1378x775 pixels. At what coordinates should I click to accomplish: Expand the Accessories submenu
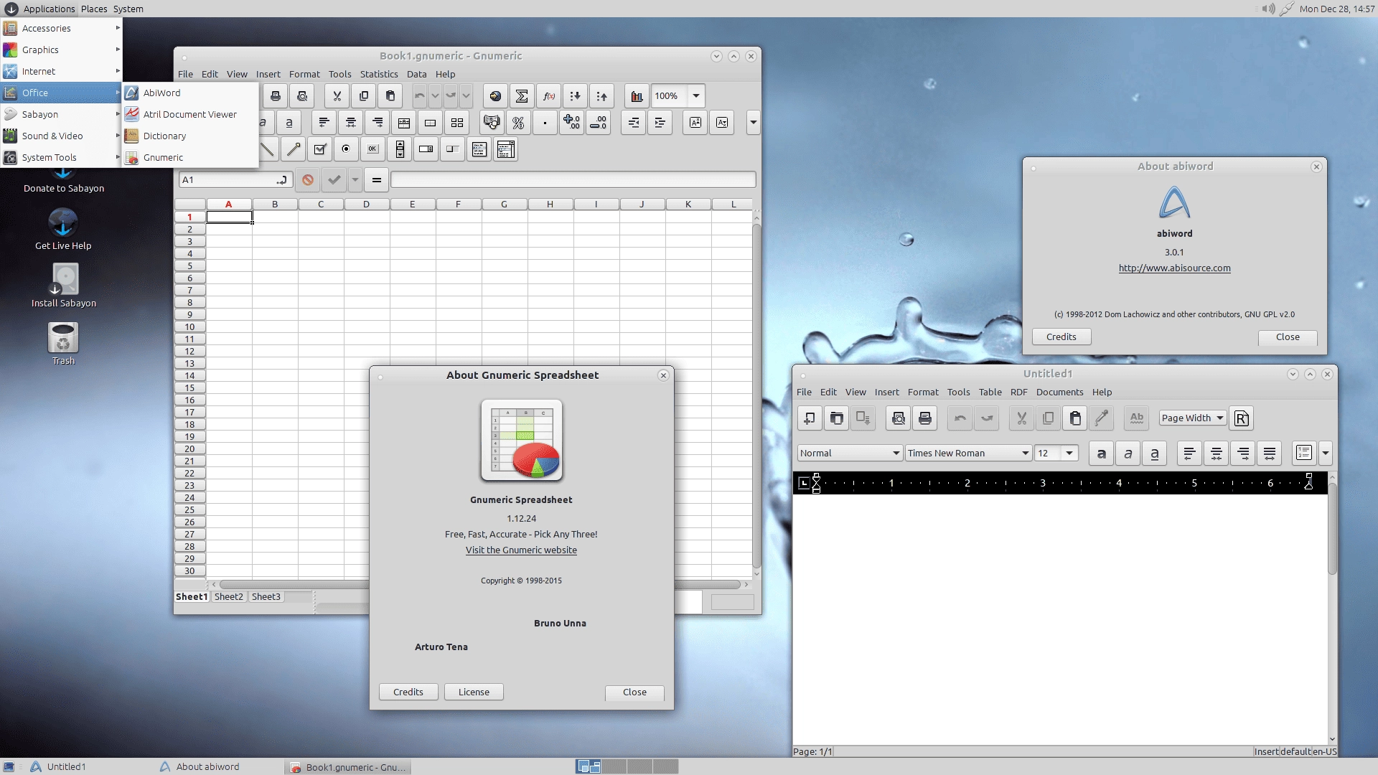pos(61,29)
